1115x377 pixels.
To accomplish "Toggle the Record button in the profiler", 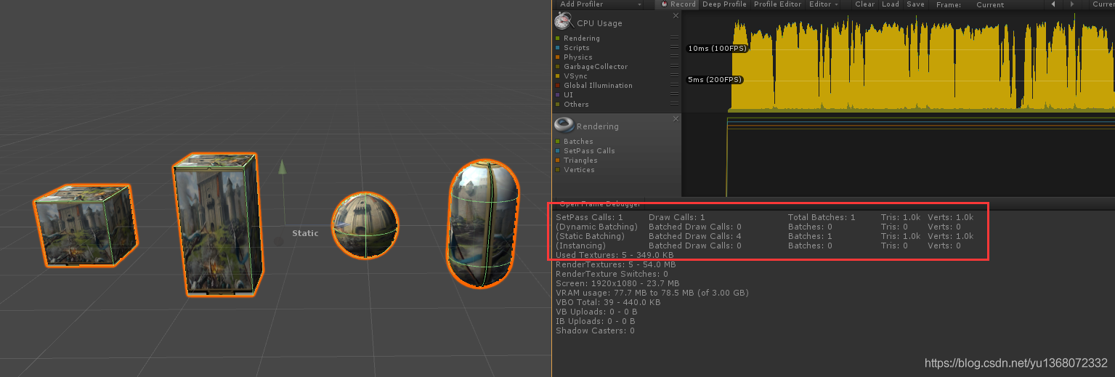I will [677, 4].
